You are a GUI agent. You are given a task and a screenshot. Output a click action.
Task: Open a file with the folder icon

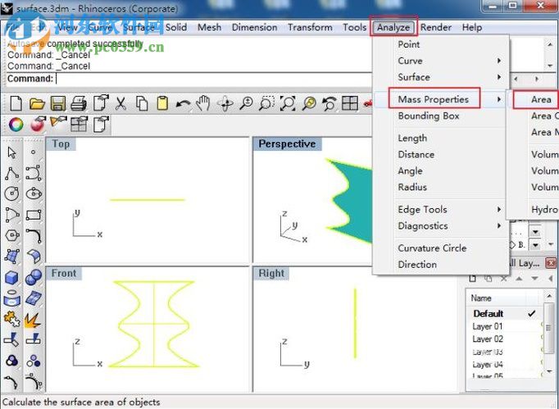(x=37, y=104)
